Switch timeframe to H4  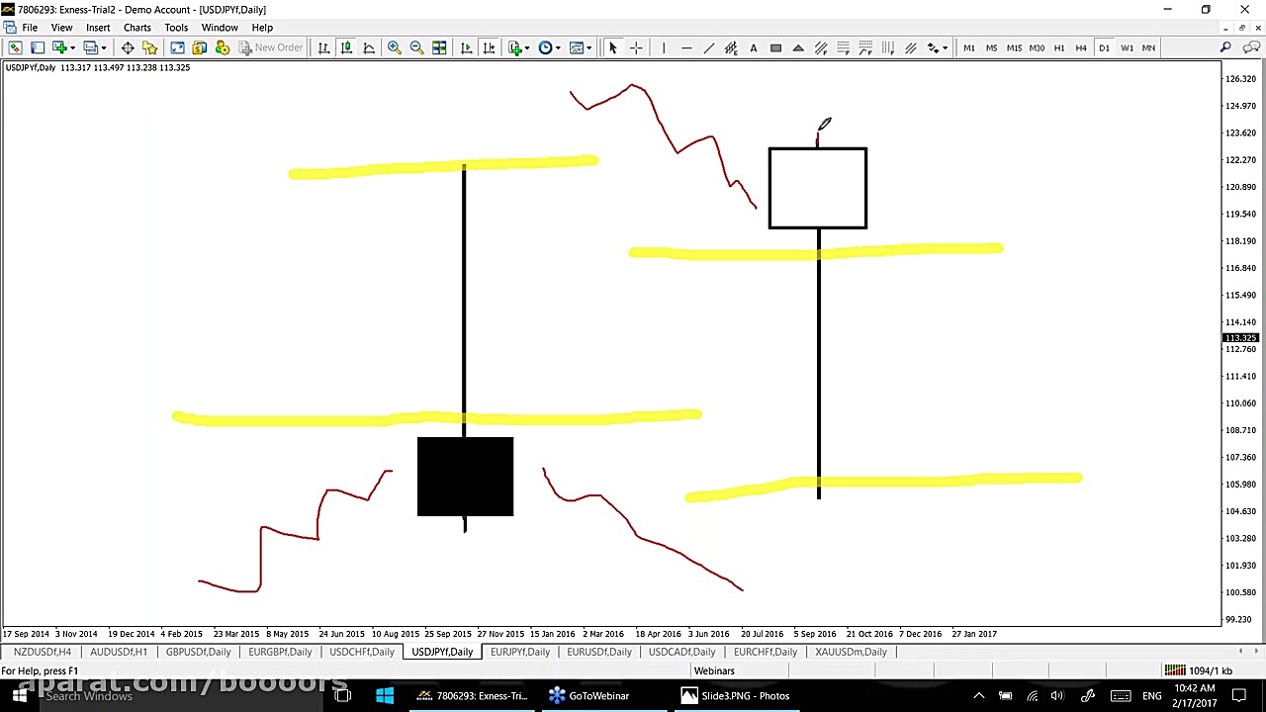[1081, 47]
